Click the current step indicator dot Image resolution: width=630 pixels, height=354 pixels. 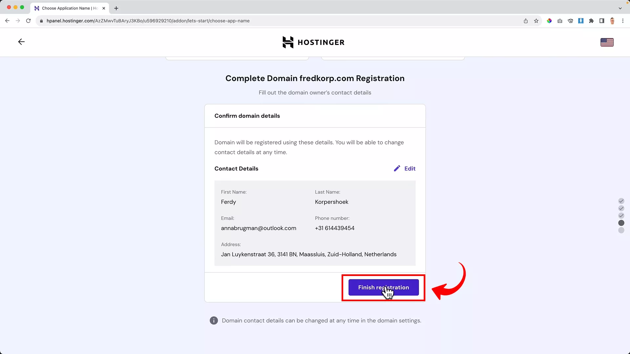[x=621, y=223]
